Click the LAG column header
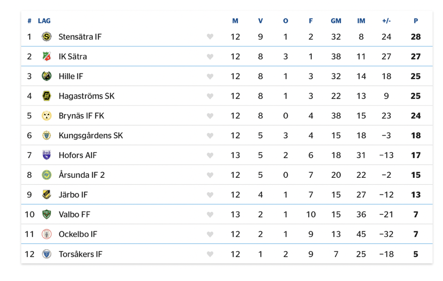This screenshot has width=443, height=281. 44,21
